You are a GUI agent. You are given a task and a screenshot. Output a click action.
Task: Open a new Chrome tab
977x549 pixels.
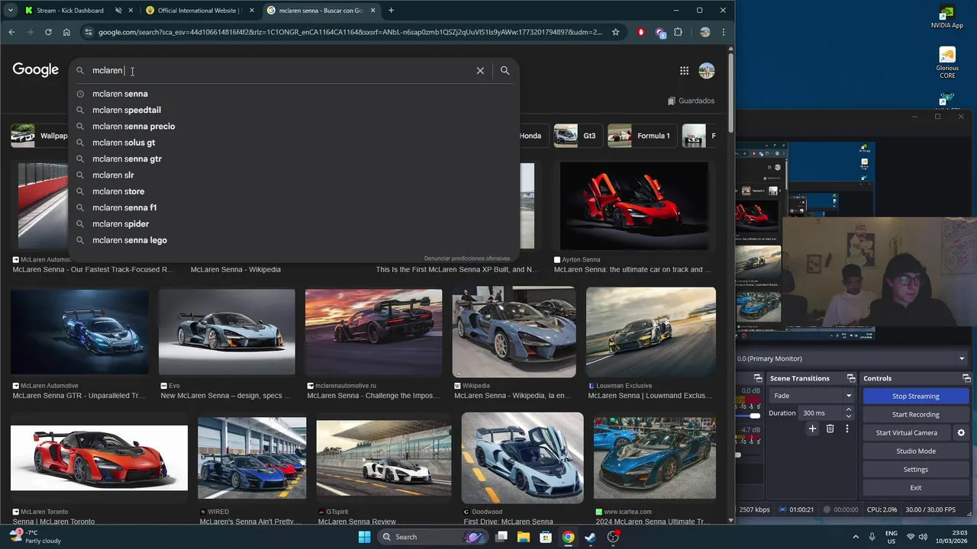tap(391, 11)
